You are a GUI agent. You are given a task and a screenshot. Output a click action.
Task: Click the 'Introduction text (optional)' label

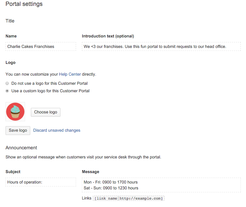(108, 36)
